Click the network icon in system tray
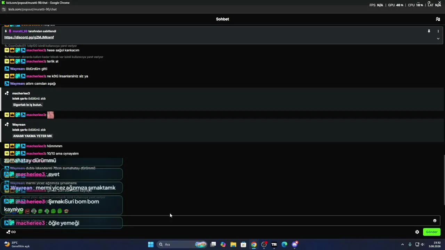This screenshot has width=445, height=250. point(417,244)
